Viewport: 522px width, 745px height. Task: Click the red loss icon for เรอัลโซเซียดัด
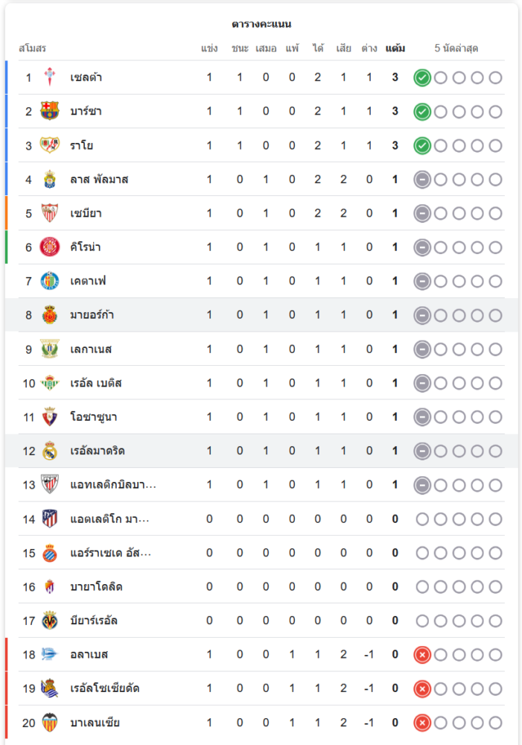pos(422,688)
